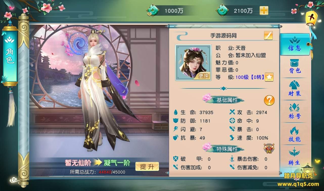Click 更换 to change the avatar portrait

(x=203, y=76)
